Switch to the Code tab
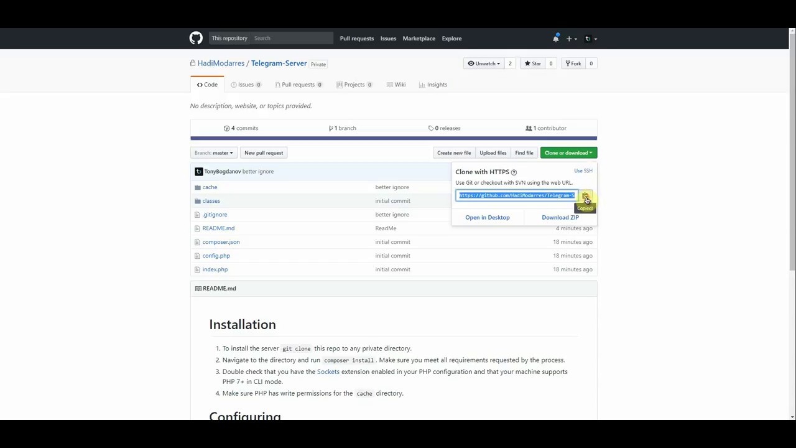The width and height of the screenshot is (796, 448). pos(207,85)
